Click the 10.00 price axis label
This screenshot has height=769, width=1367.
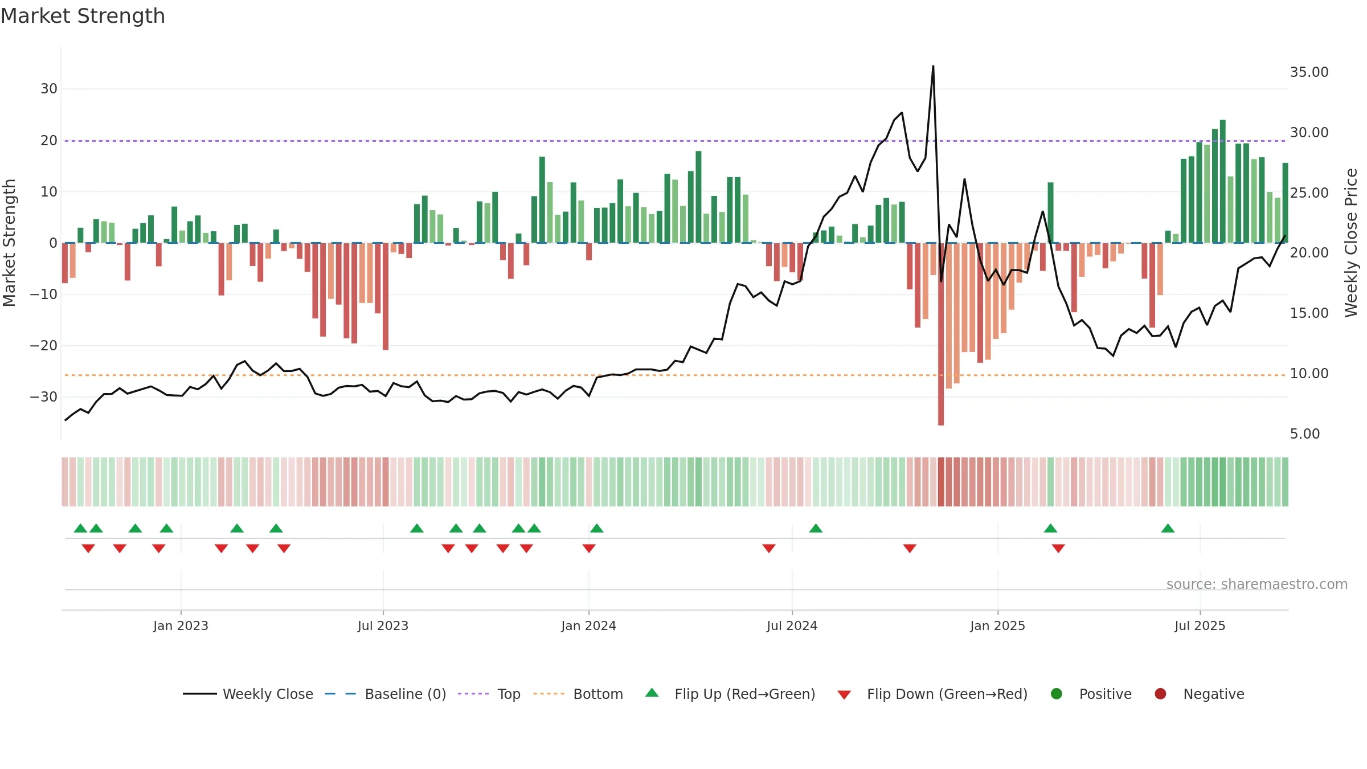[x=1309, y=374]
